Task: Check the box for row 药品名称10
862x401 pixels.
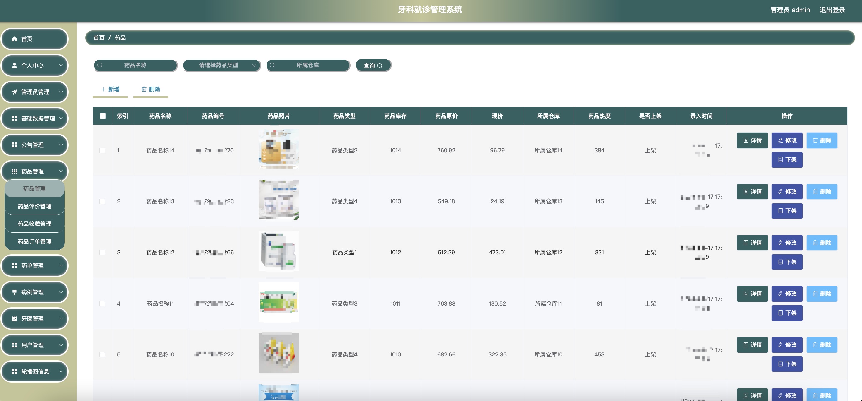Action: point(102,355)
